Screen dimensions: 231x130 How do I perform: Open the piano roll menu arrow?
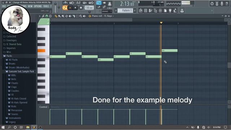40,16
